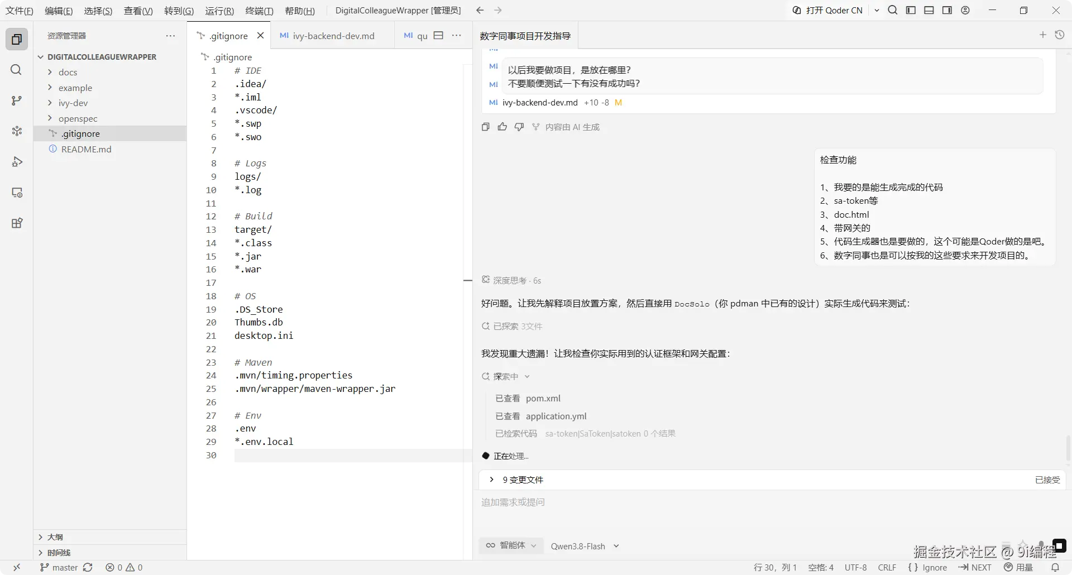Screen dimensions: 1072x575
Task: Open notifications bell in status bar
Action: (x=1055, y=567)
